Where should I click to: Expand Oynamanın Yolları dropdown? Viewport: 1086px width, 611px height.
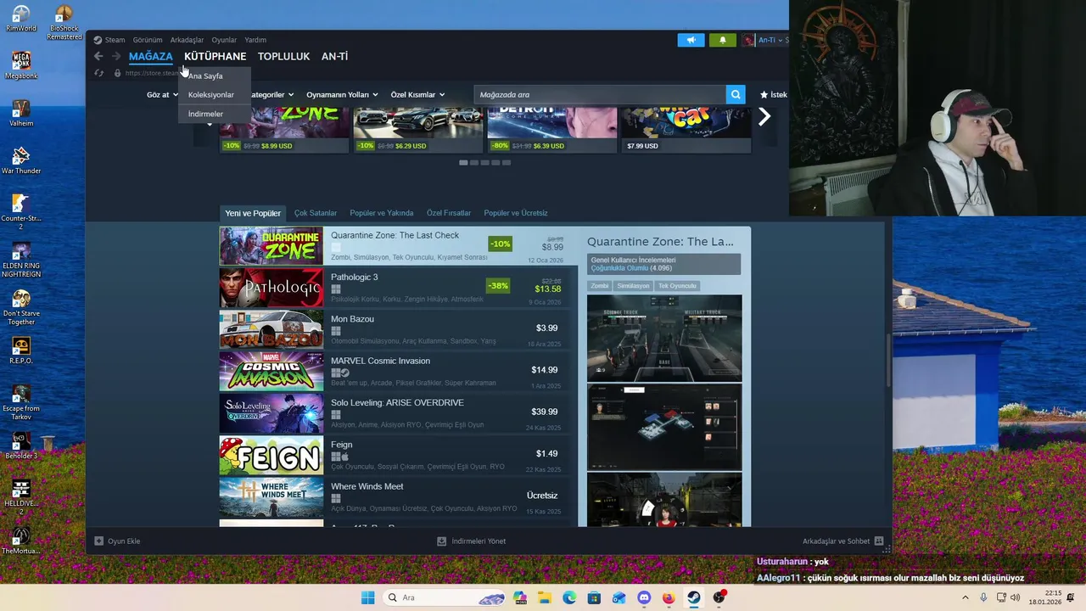click(341, 95)
